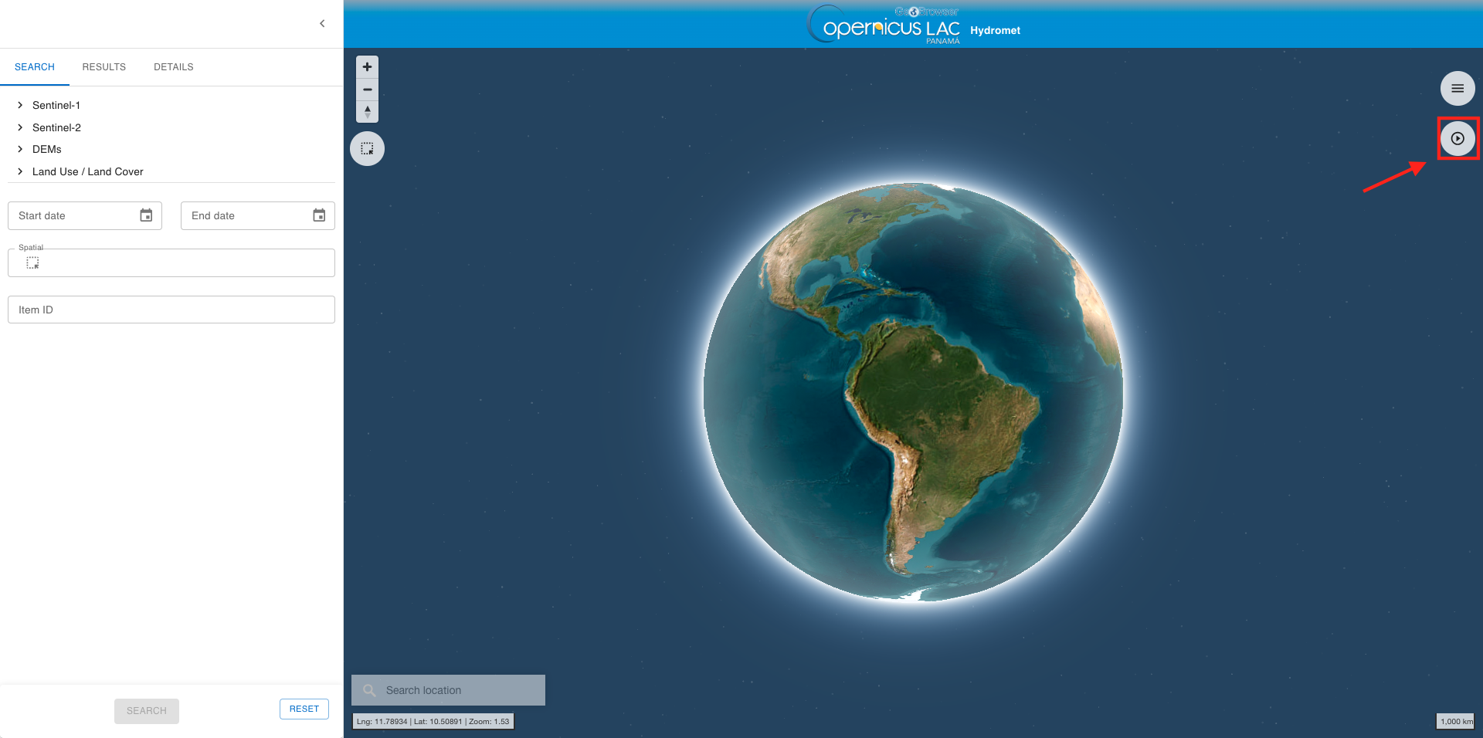Expand the Sentinel-1 collection

point(20,105)
